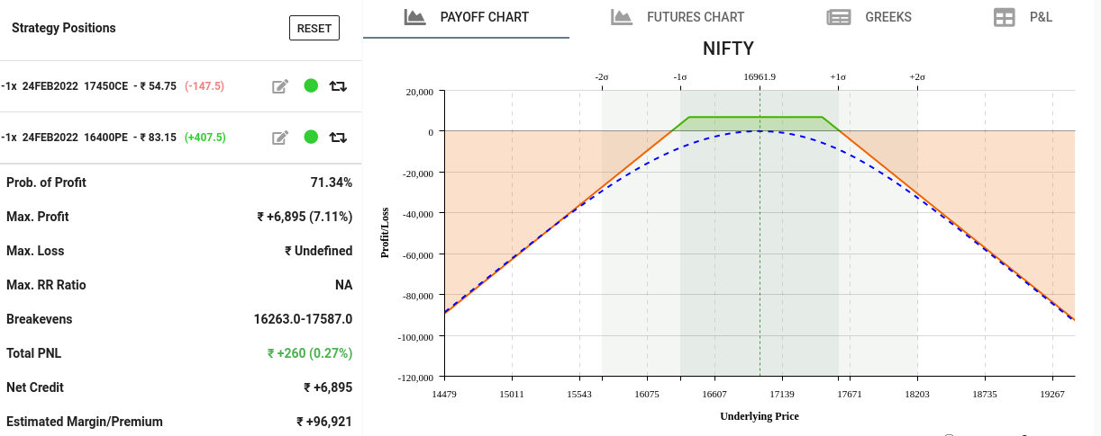Open the Greeks tab

click(x=887, y=17)
